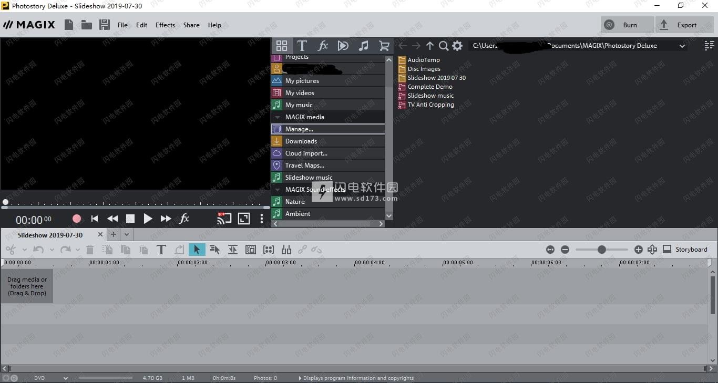718x383 pixels.
Task: Open the Store shopping cart tab
Action: (x=384, y=46)
